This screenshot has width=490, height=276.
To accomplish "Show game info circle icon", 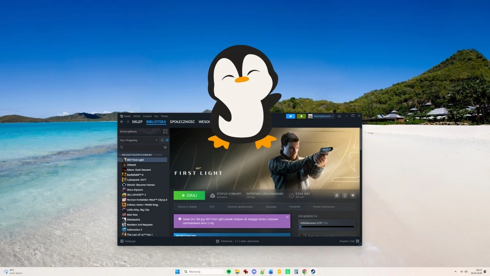I will point(345,195).
